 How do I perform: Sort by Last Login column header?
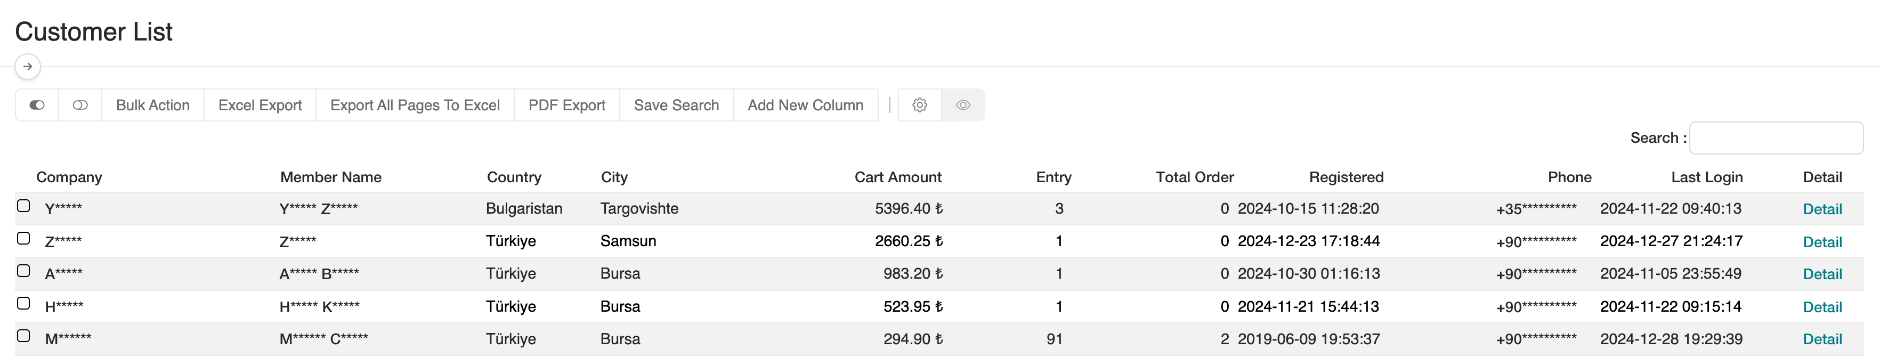[x=1706, y=177]
